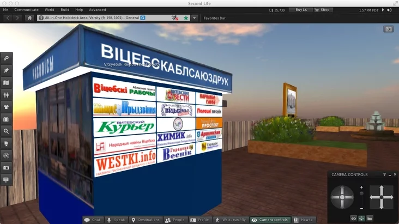Open the Me menu

[5, 10]
